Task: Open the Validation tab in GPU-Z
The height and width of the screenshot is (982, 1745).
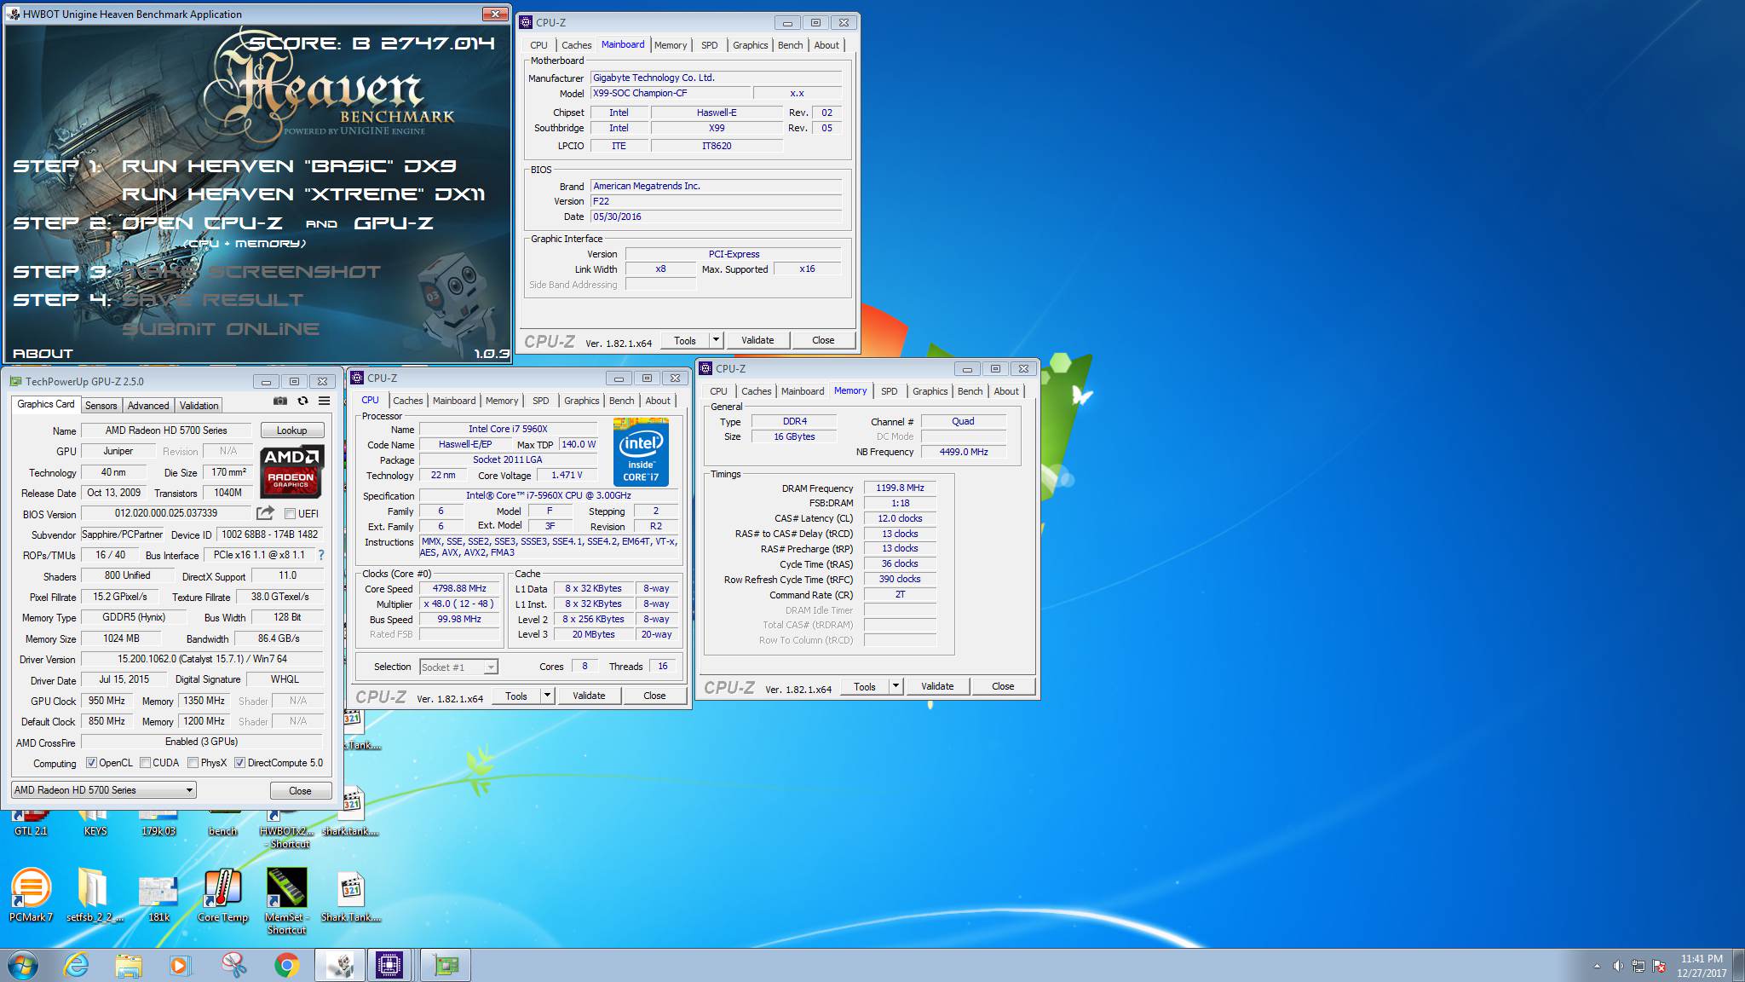Action: coord(199,406)
